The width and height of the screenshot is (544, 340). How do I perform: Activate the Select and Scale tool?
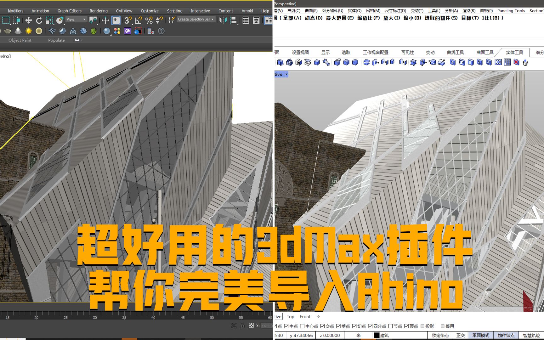pos(49,20)
